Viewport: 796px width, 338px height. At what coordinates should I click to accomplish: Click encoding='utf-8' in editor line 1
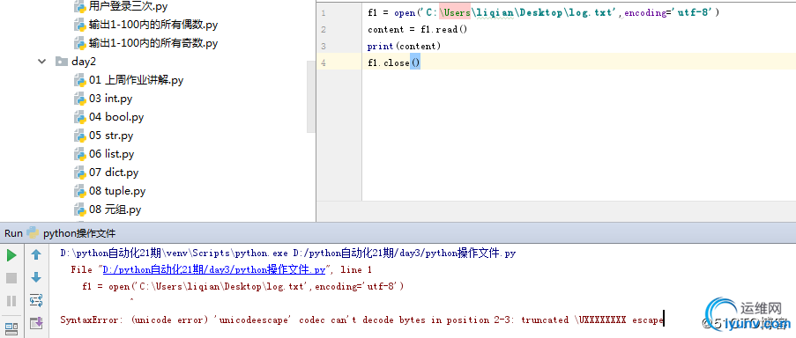click(669, 12)
